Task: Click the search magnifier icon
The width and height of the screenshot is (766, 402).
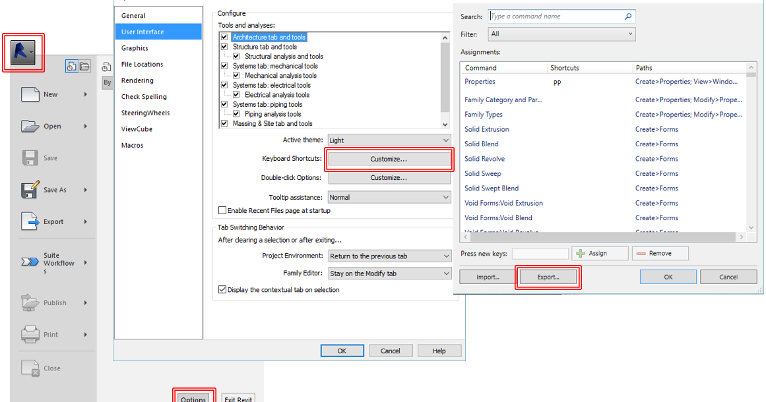Action: point(629,16)
